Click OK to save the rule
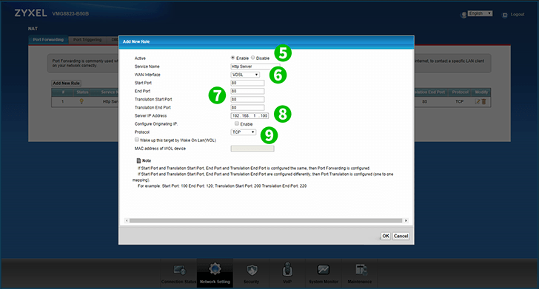This screenshot has width=539, height=289. (x=386, y=236)
